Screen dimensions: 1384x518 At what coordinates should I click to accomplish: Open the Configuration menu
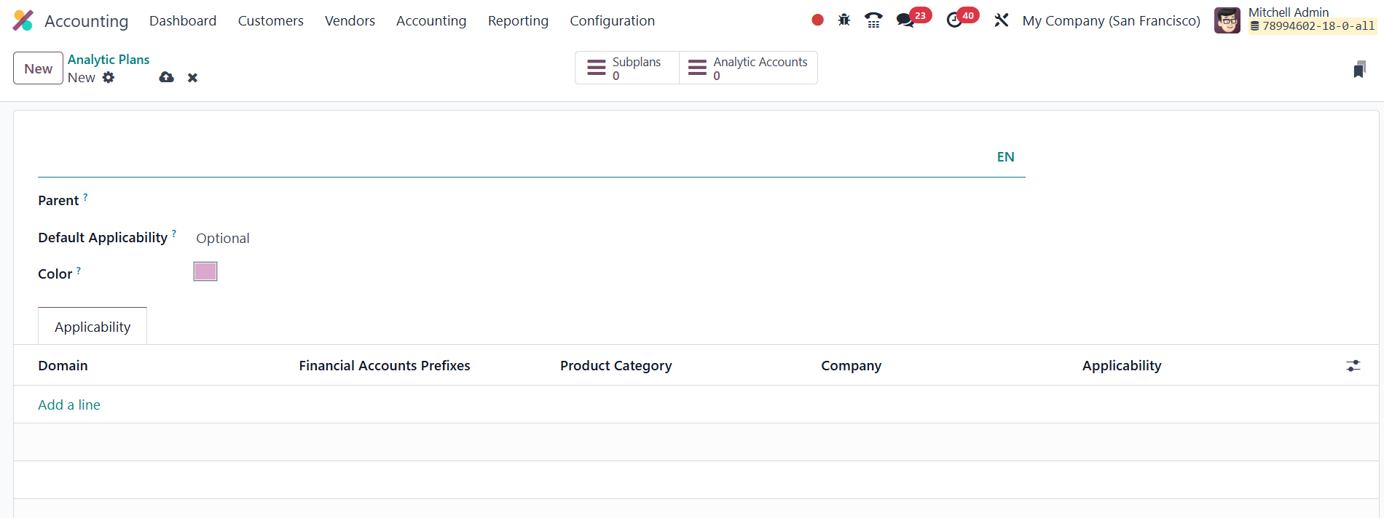point(612,20)
